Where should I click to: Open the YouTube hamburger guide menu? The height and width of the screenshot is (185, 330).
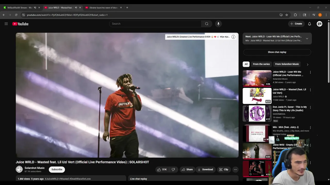point(6,24)
